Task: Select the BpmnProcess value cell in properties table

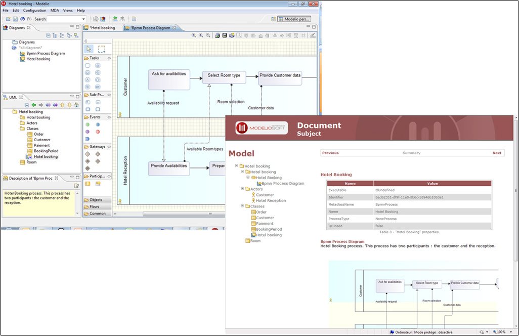Action: point(433,204)
